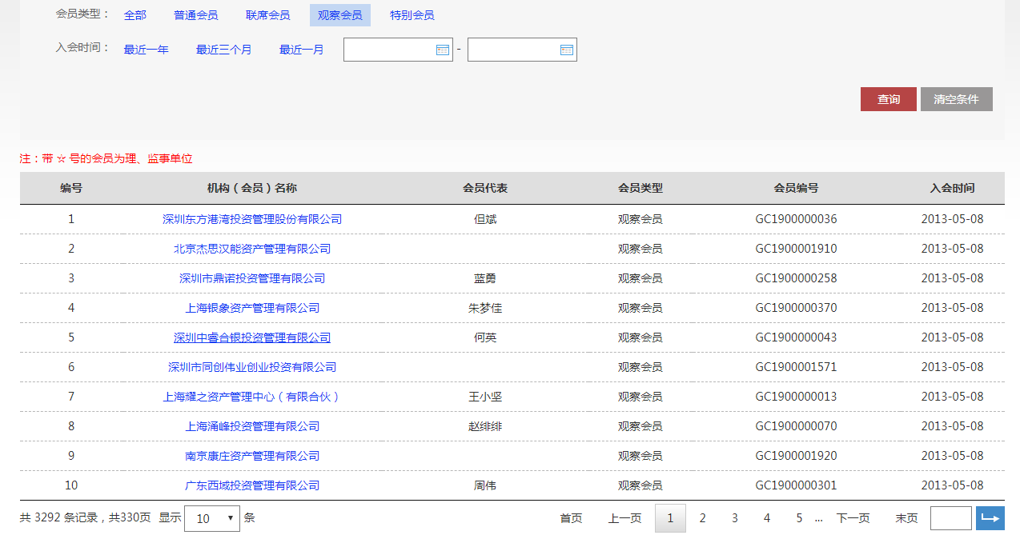Click representative name 周伟
The height and width of the screenshot is (539, 1020).
[x=485, y=485]
